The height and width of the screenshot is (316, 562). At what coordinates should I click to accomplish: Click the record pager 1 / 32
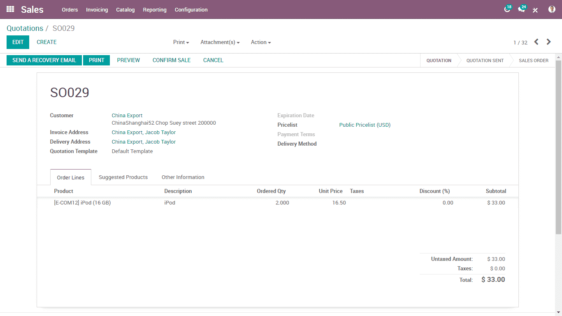click(x=520, y=43)
